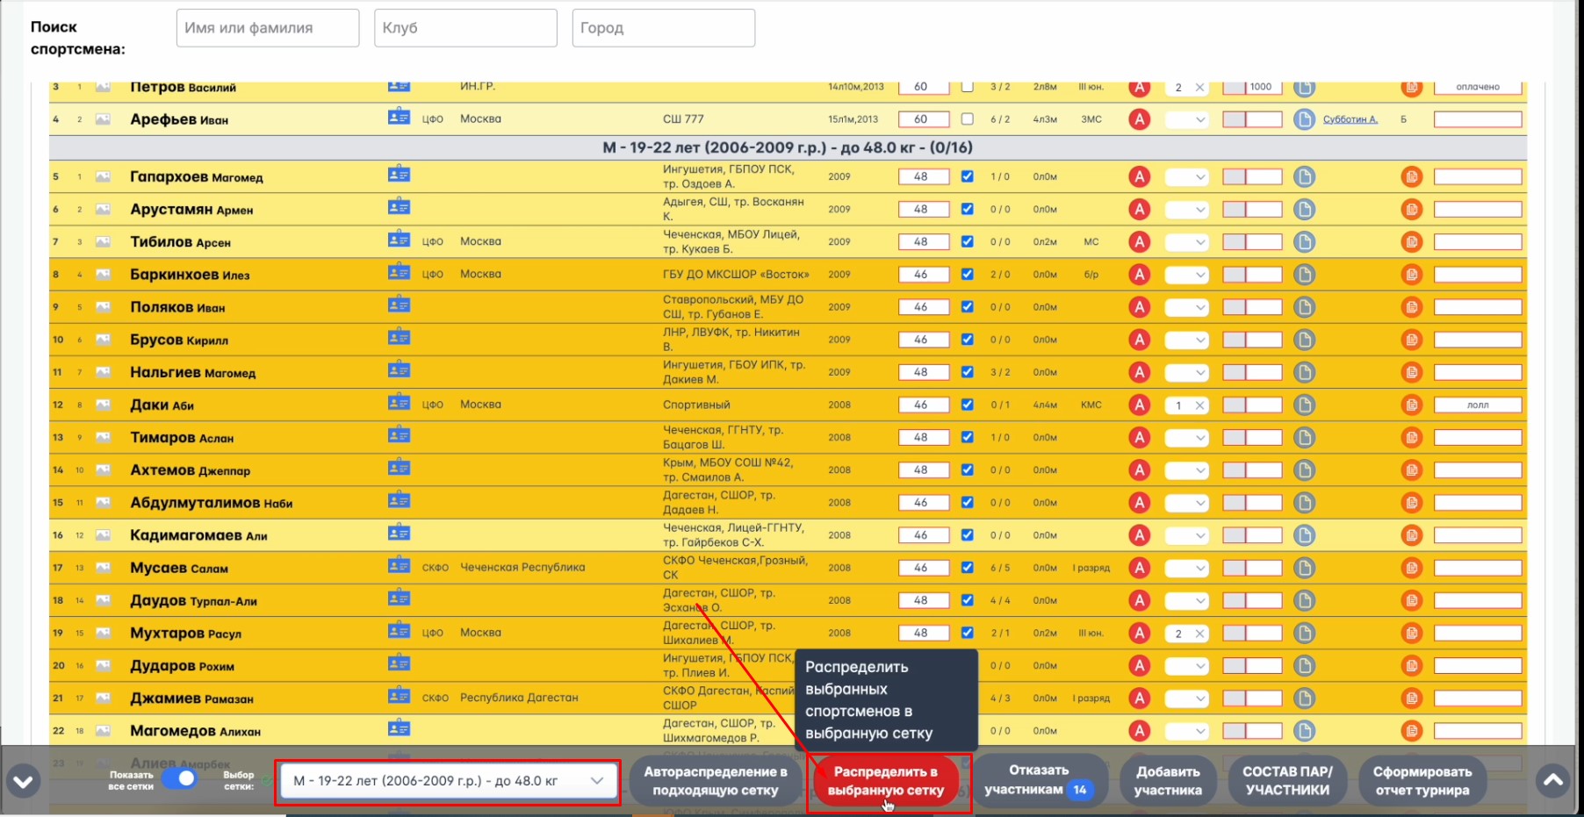Click 'Автораспределение в подходящую сетку' button
Viewport: 1584px width, 817px height.
coord(715,781)
